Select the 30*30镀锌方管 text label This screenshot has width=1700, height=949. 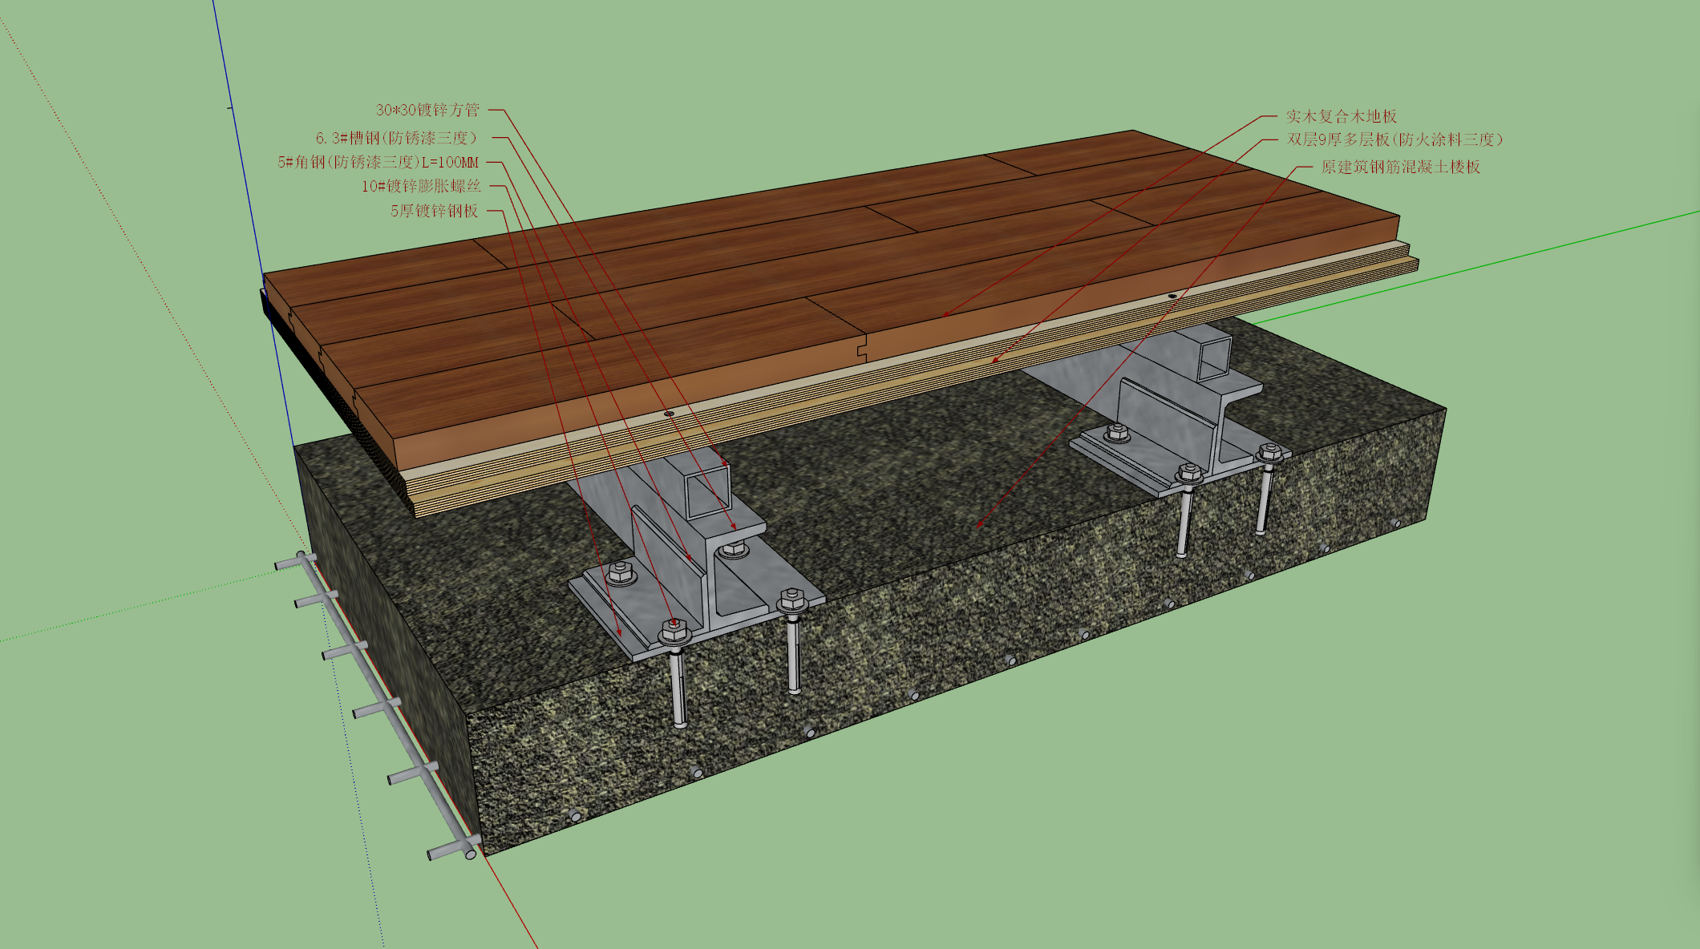[x=427, y=110]
